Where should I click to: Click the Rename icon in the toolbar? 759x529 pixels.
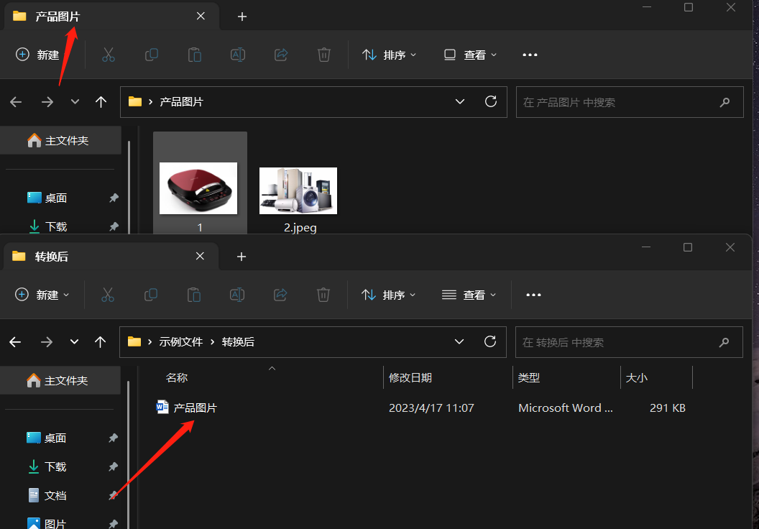[x=237, y=55]
